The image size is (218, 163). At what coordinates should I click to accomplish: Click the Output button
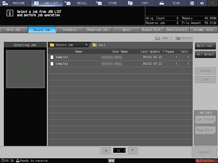tap(204, 152)
